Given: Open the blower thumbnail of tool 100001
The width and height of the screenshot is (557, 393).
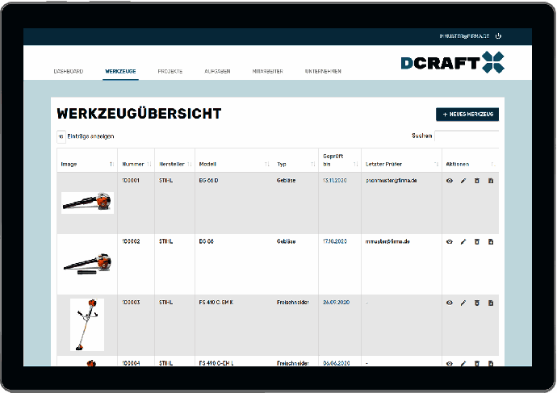Looking at the screenshot, I should (87, 203).
